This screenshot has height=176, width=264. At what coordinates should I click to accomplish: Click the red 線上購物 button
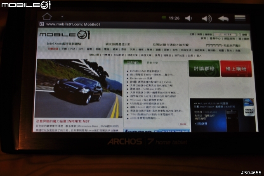pyautogui.click(x=236, y=69)
